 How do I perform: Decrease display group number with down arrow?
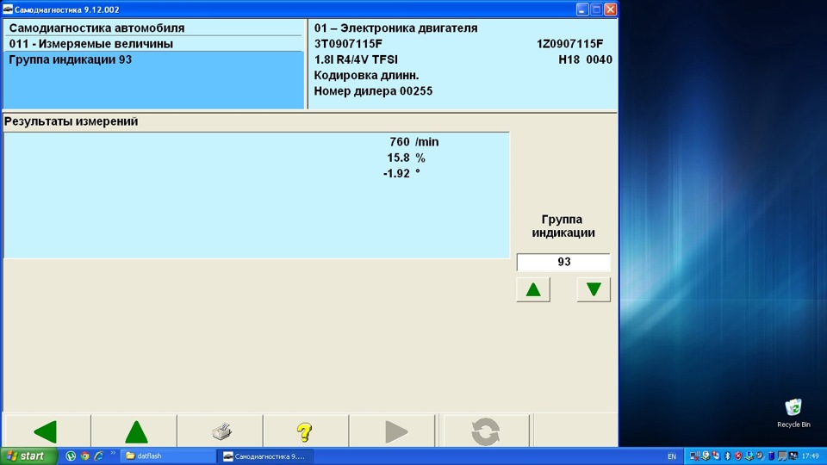[594, 289]
